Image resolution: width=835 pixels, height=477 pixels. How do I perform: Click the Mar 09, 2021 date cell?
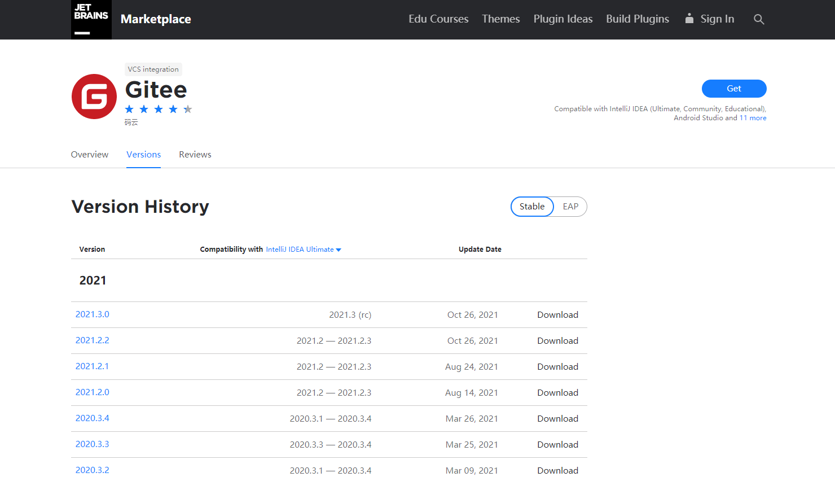[472, 471]
